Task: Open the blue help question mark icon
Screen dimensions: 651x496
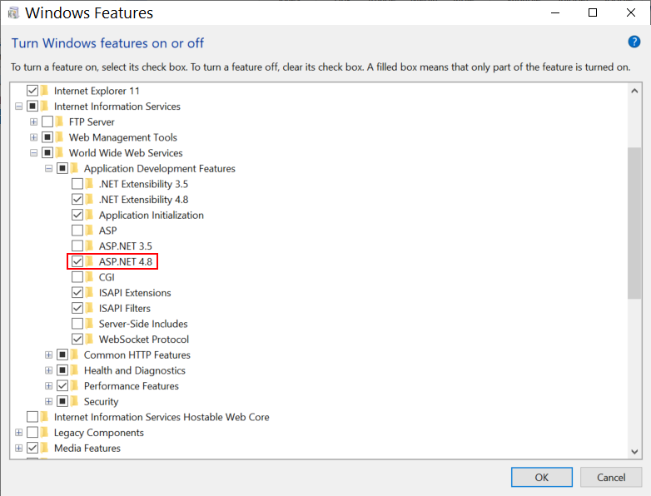Action: [x=634, y=42]
